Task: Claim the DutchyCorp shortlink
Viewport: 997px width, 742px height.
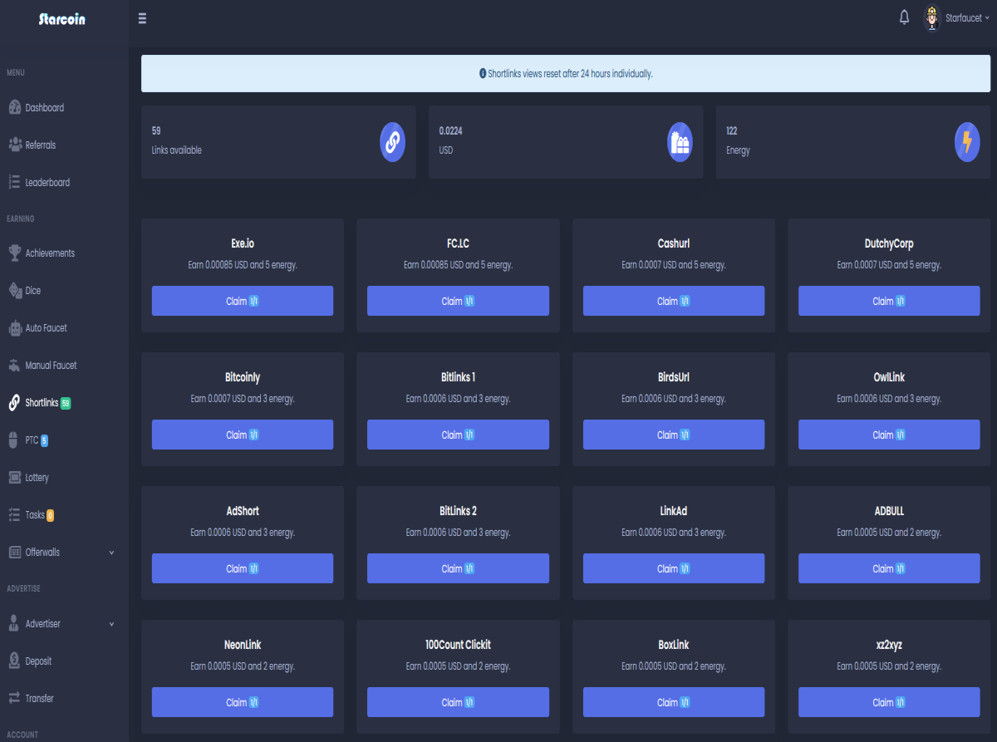Action: click(x=889, y=301)
